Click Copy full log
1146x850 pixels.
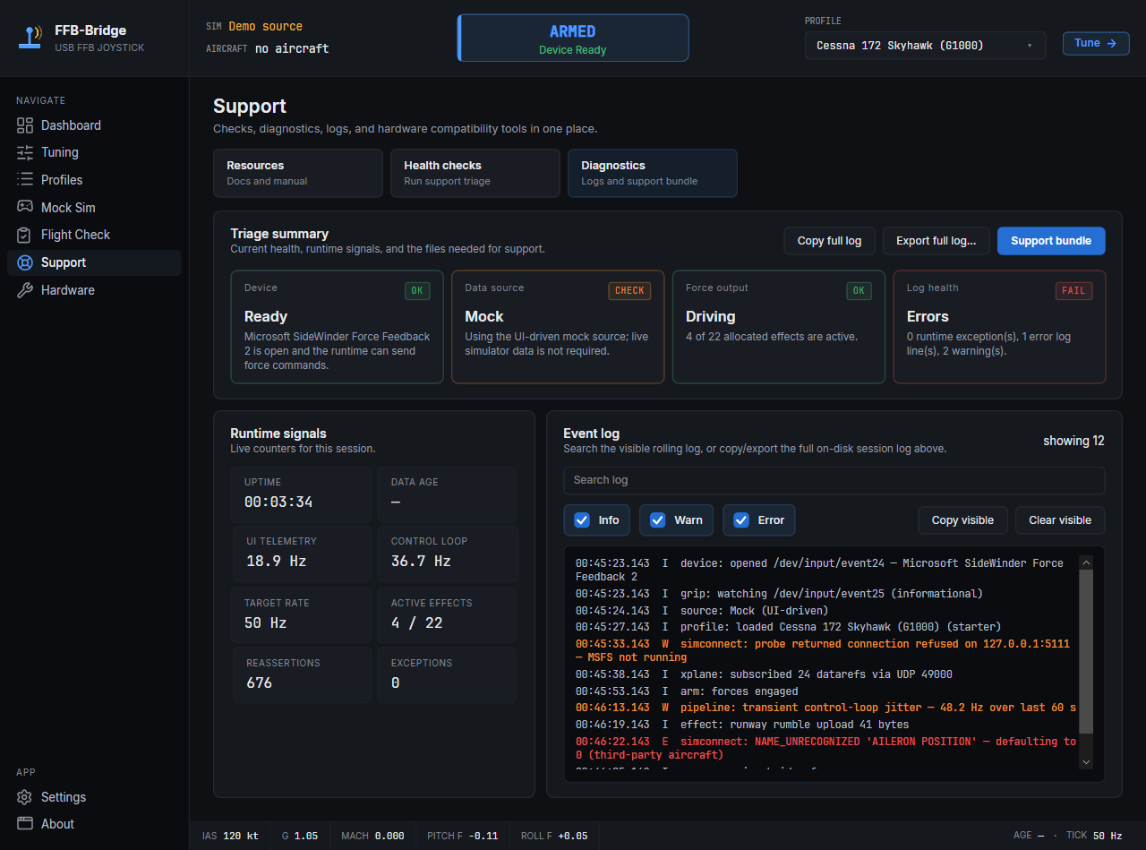(829, 241)
